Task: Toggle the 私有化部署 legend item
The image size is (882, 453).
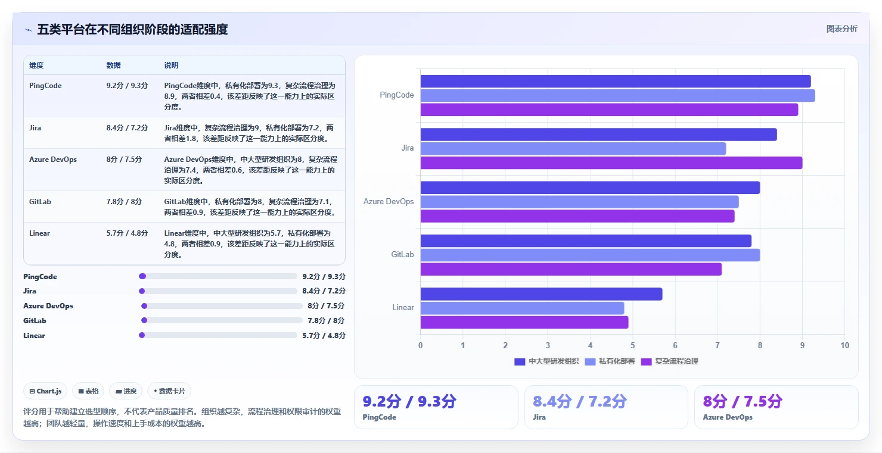Action: tap(610, 361)
